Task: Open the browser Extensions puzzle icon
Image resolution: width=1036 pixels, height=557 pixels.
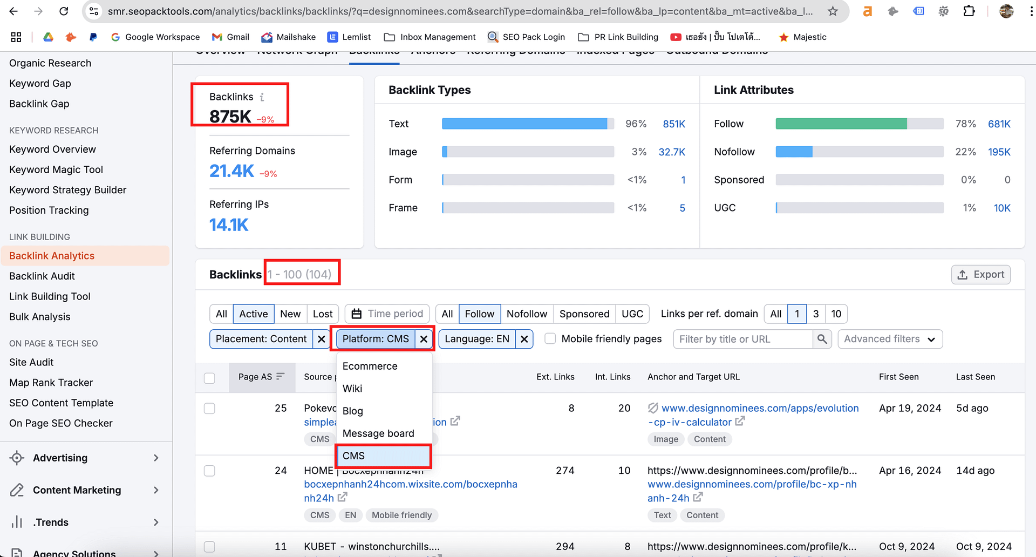Action: 969,11
